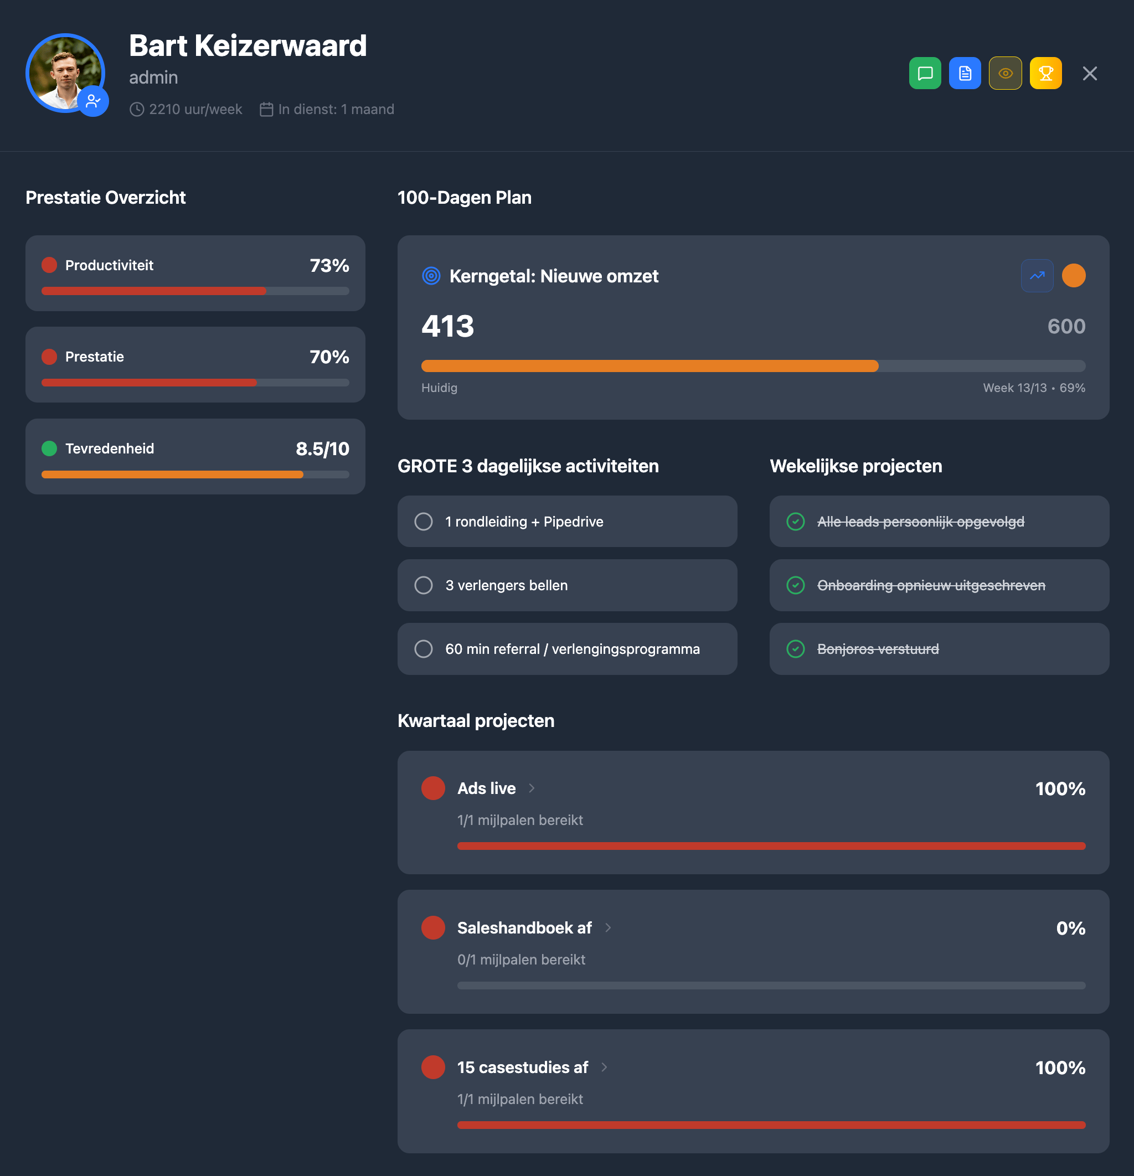Open the yellow trophy achievements icon
This screenshot has width=1134, height=1176.
(1045, 73)
